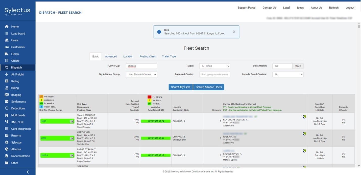Click the carrier logo icon in the SADDLE RIVER row

[304, 151]
